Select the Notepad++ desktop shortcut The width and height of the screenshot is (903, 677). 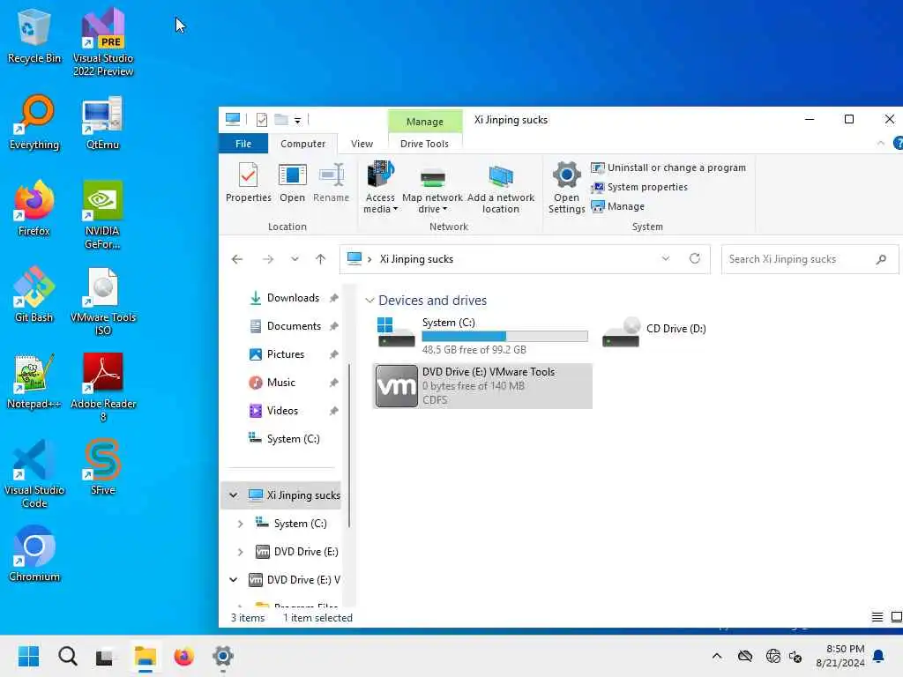[x=34, y=382]
